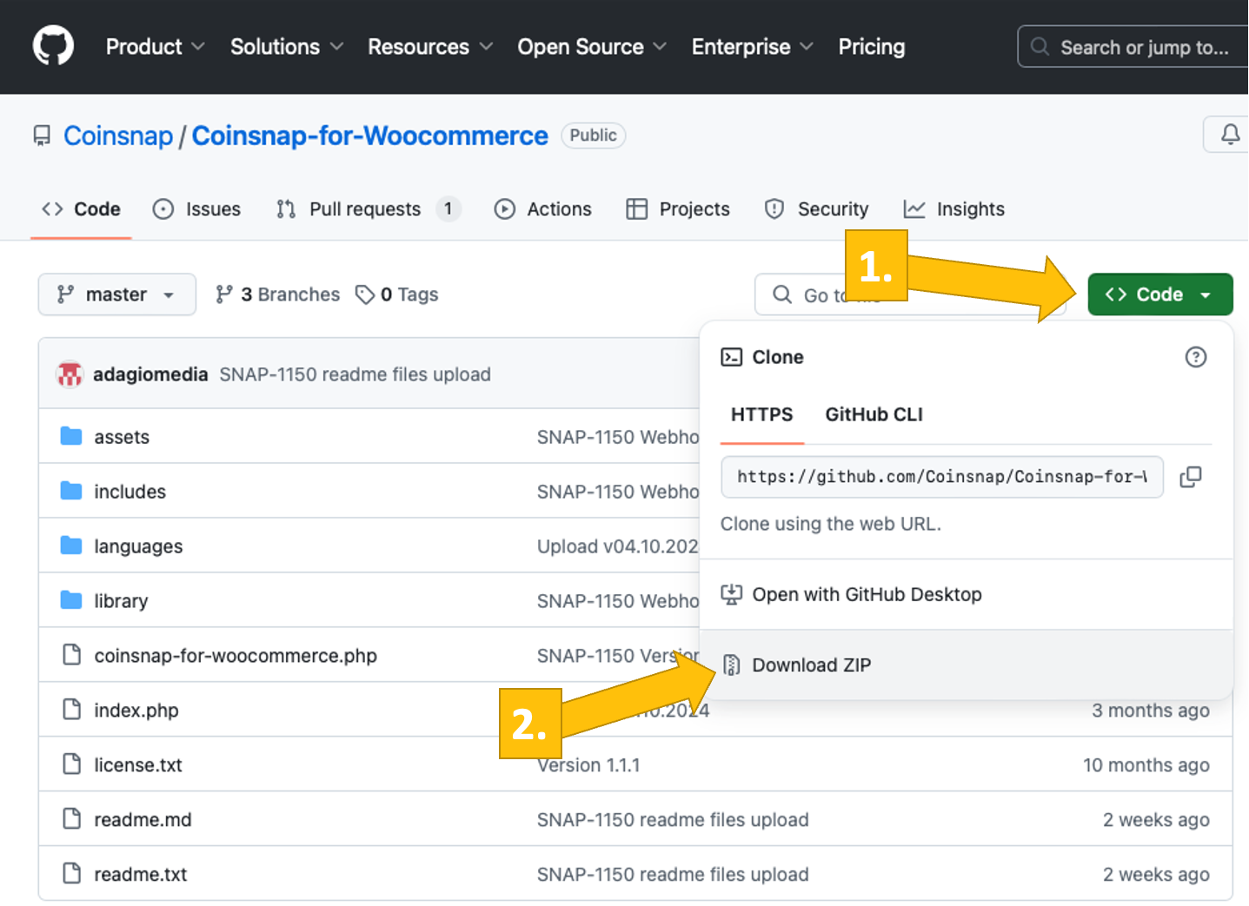Image resolution: width=1249 pixels, height=906 pixels.
Task: Open the Insights tab
Action: [x=953, y=209]
